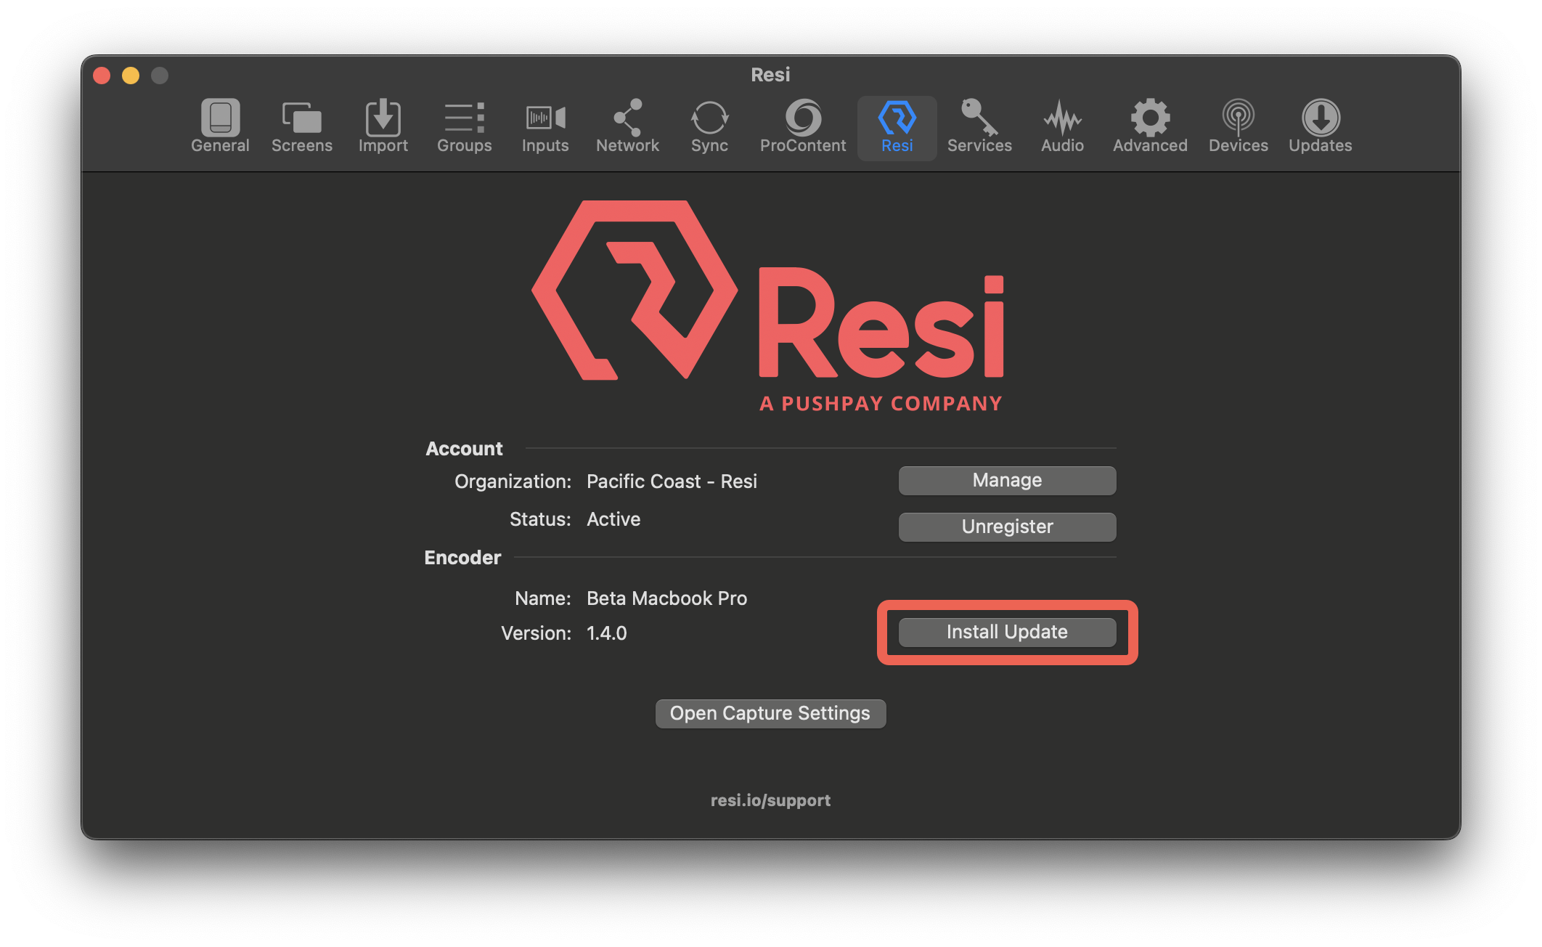Select the Advanced gear icon
1542x947 pixels.
(1149, 125)
